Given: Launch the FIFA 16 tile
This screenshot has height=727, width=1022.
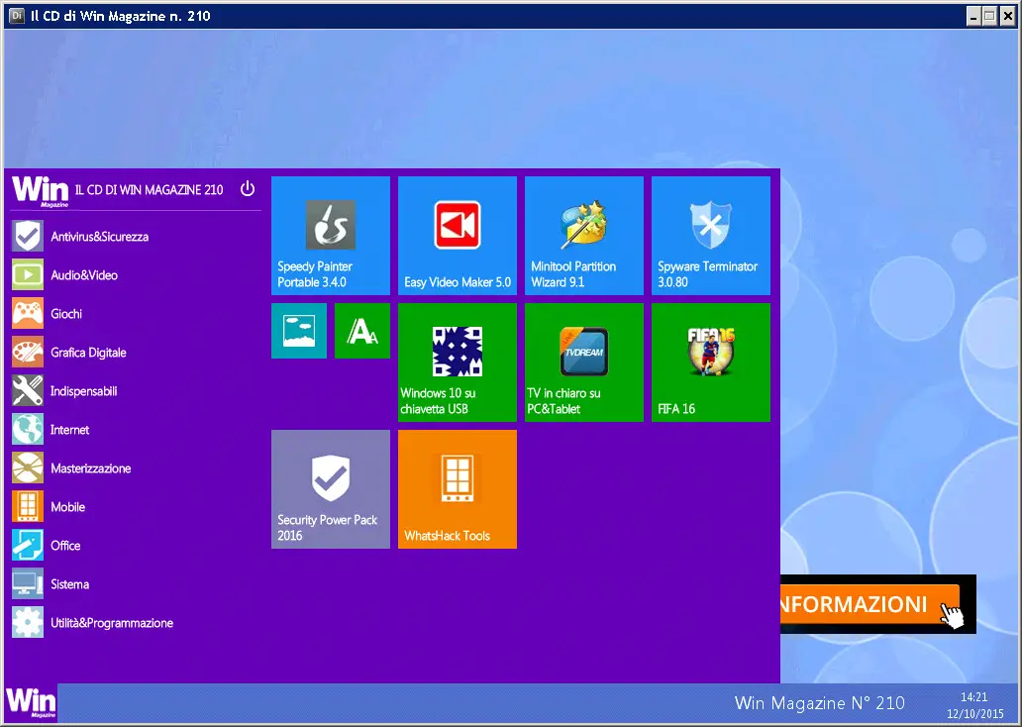Looking at the screenshot, I should 710,363.
